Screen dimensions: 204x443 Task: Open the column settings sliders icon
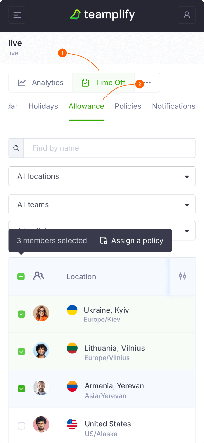tap(182, 276)
